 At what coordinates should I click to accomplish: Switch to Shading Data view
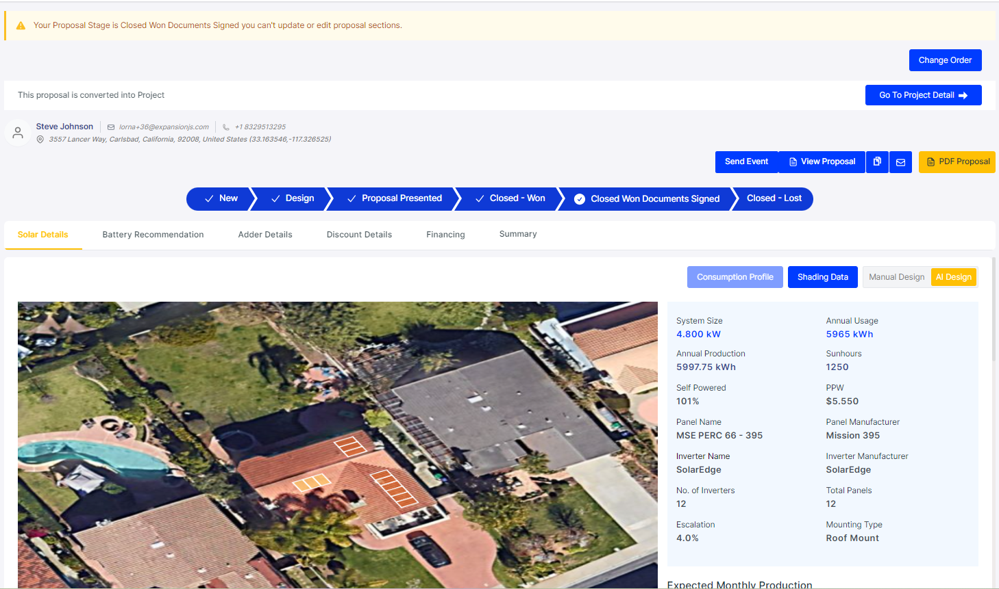[822, 276]
